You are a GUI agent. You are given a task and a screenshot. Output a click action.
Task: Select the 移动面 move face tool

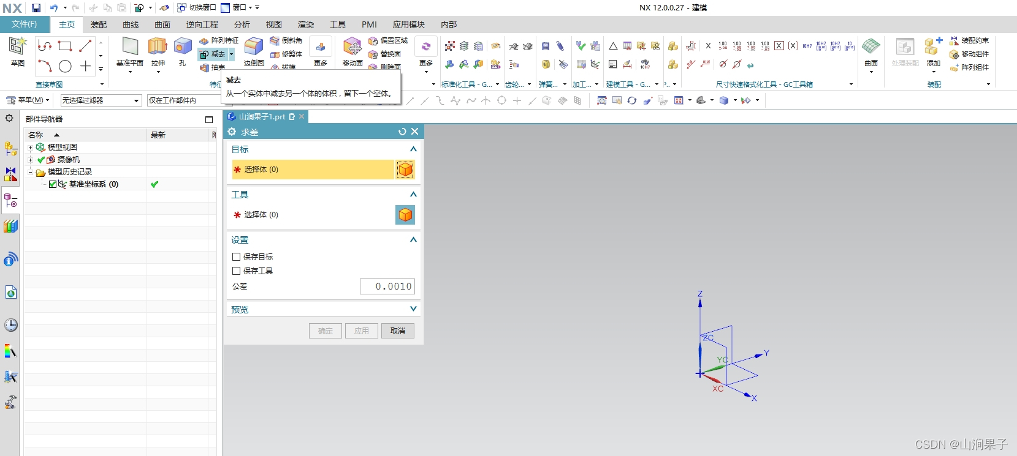(x=352, y=51)
